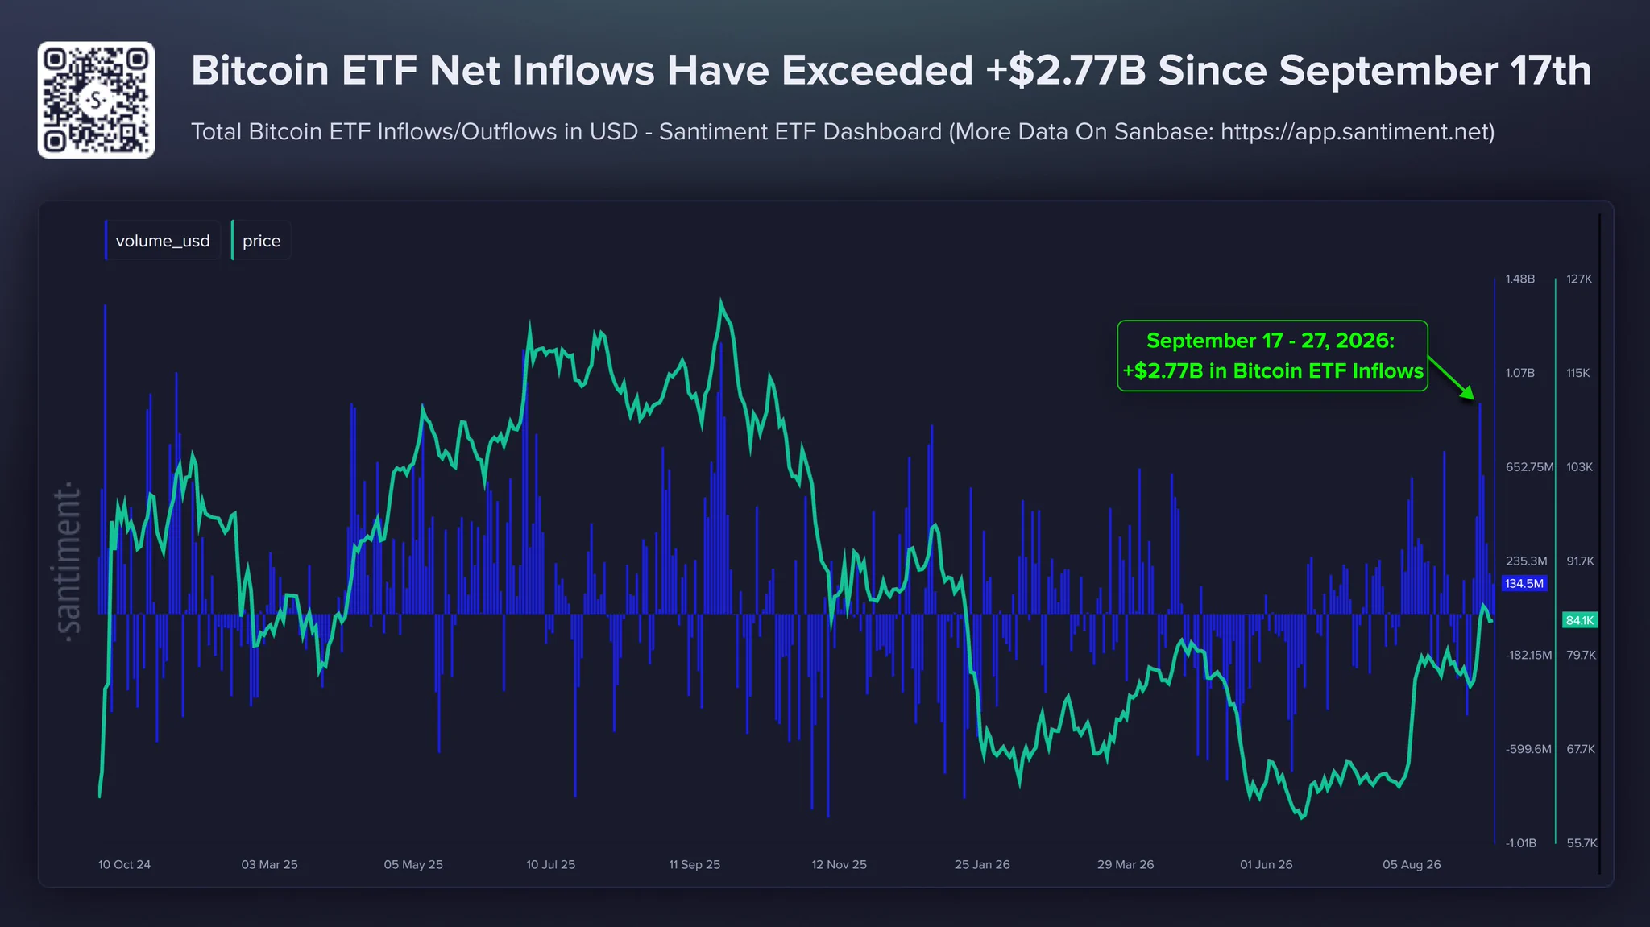The height and width of the screenshot is (927, 1650).
Task: Click the 05 Aug 26 date label
Action: 1412,865
